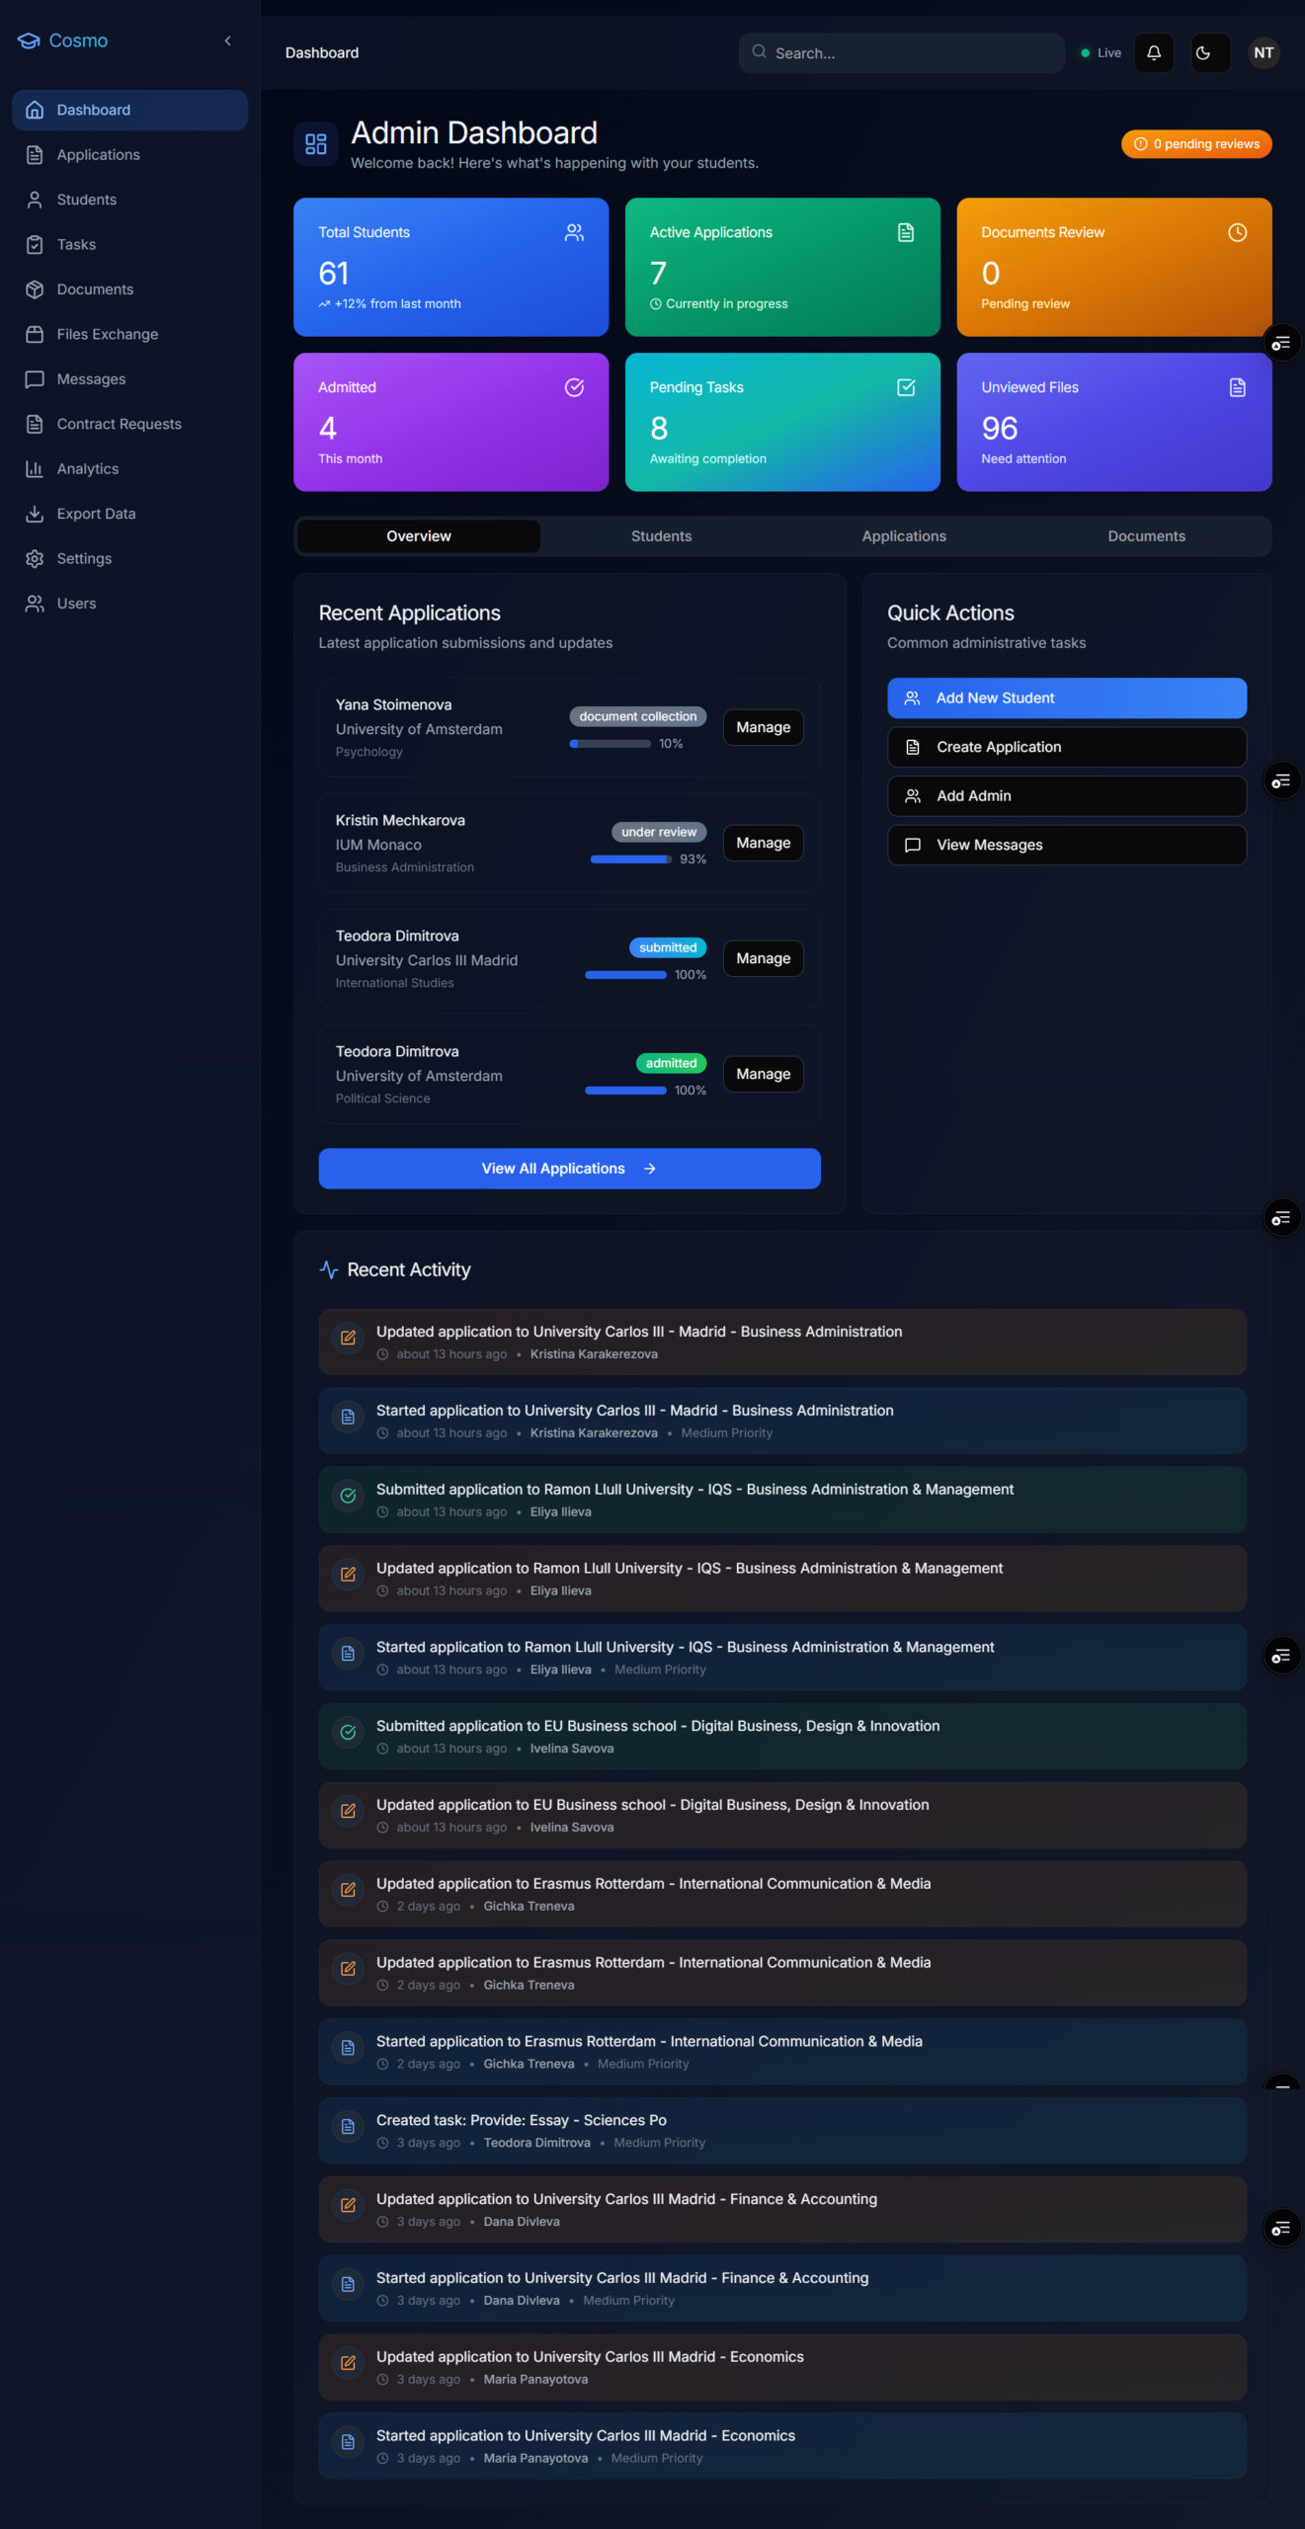Viewport: 1305px width, 2529px height.
Task: Click the notification bell icon
Action: pyautogui.click(x=1153, y=53)
